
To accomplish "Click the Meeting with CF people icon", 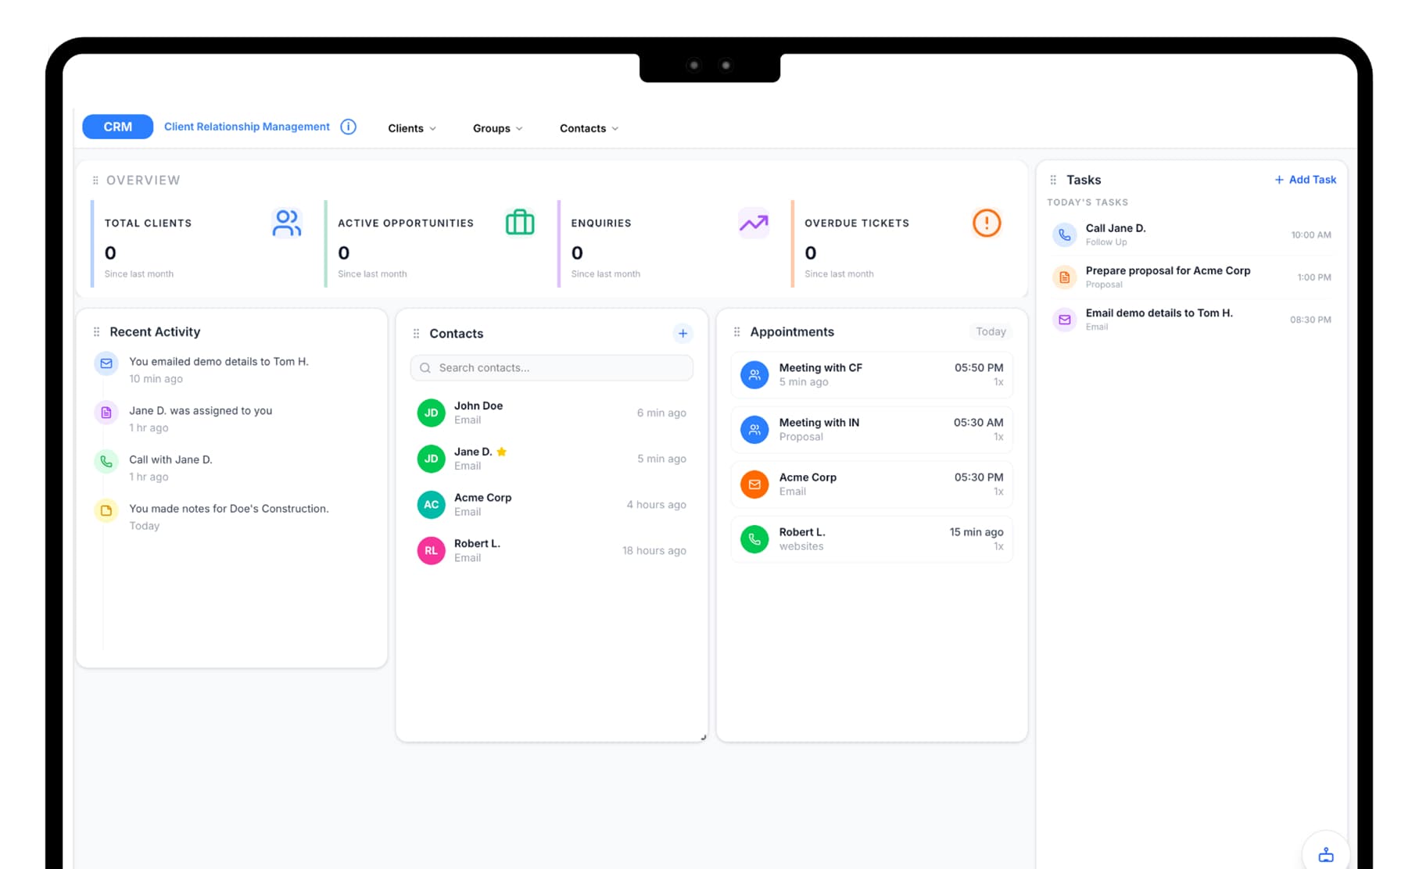I will coord(754,375).
